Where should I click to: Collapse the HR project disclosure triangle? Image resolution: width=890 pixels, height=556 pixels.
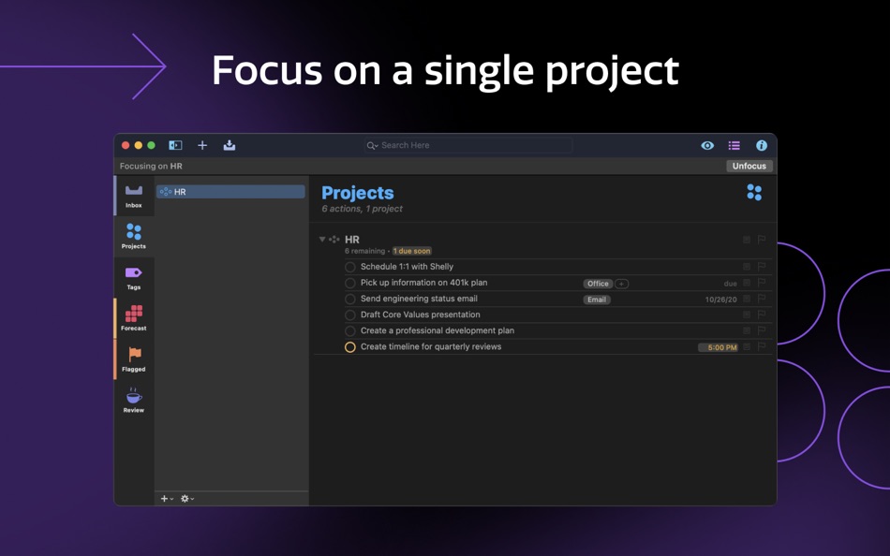coord(322,239)
